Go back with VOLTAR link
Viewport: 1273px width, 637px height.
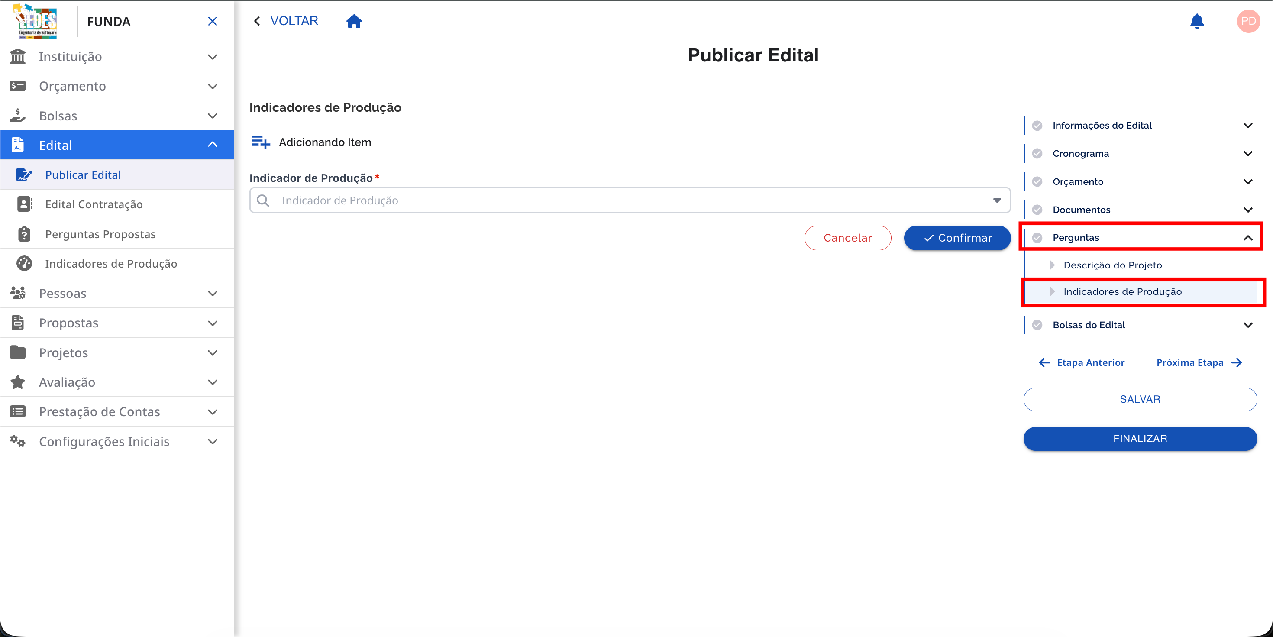coord(286,21)
